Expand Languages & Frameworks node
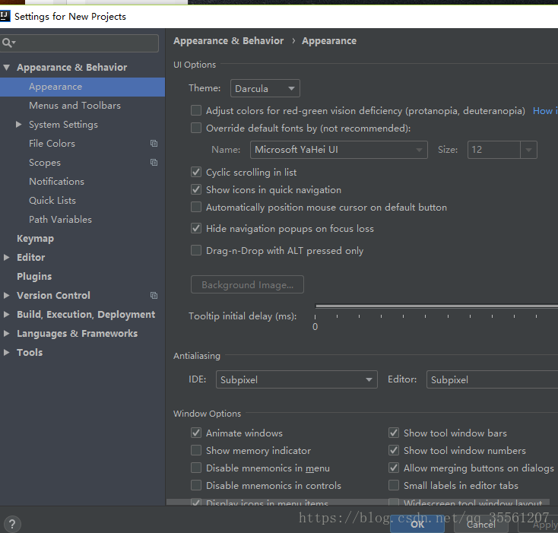 pyautogui.click(x=6, y=333)
